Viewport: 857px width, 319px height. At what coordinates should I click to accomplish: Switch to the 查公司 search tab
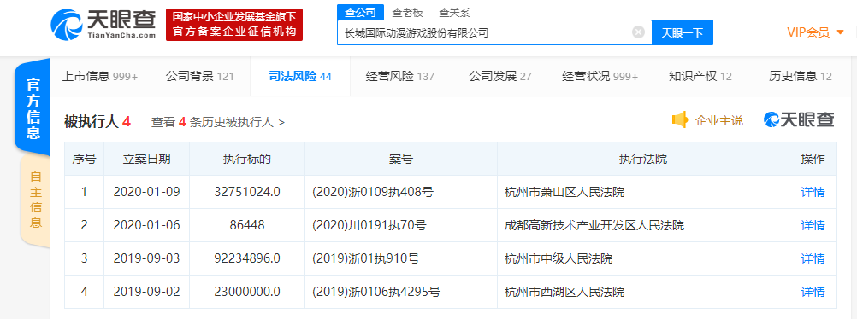pos(360,13)
